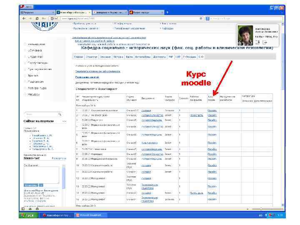Open the Публикации department tab
Viewport: 300px width, 225px height.
(190, 57)
